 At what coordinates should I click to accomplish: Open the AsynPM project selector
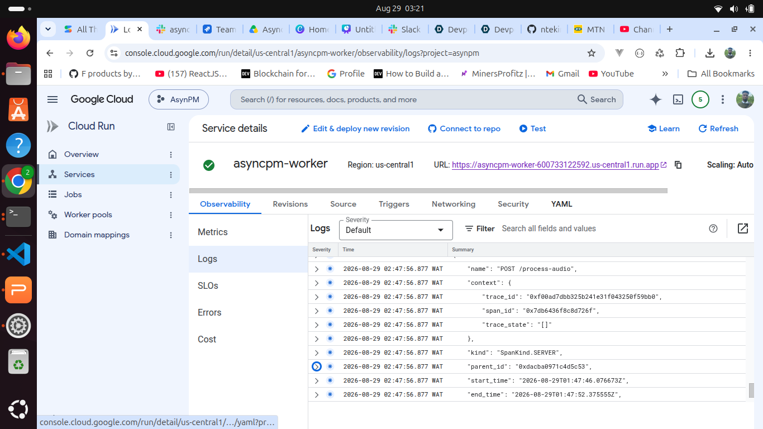pos(179,99)
